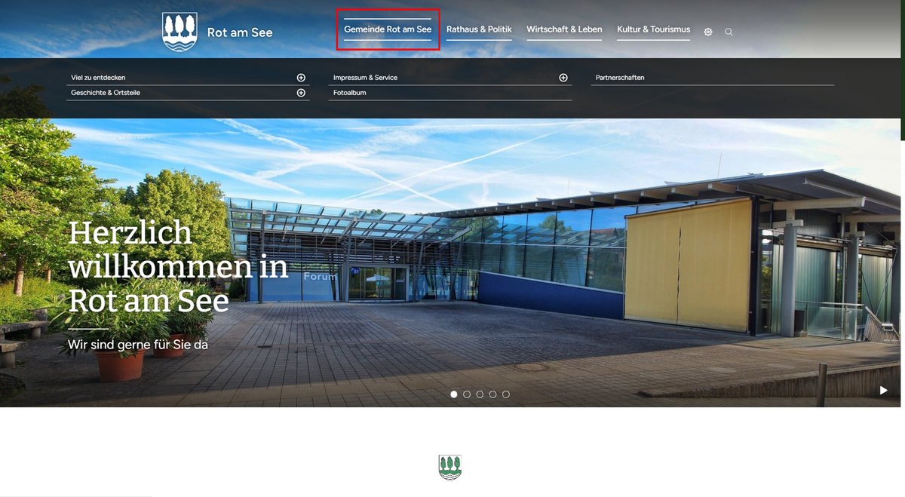Open the 'Rathaus & Politik' menu
Screen dimensions: 905x497
(x=479, y=29)
